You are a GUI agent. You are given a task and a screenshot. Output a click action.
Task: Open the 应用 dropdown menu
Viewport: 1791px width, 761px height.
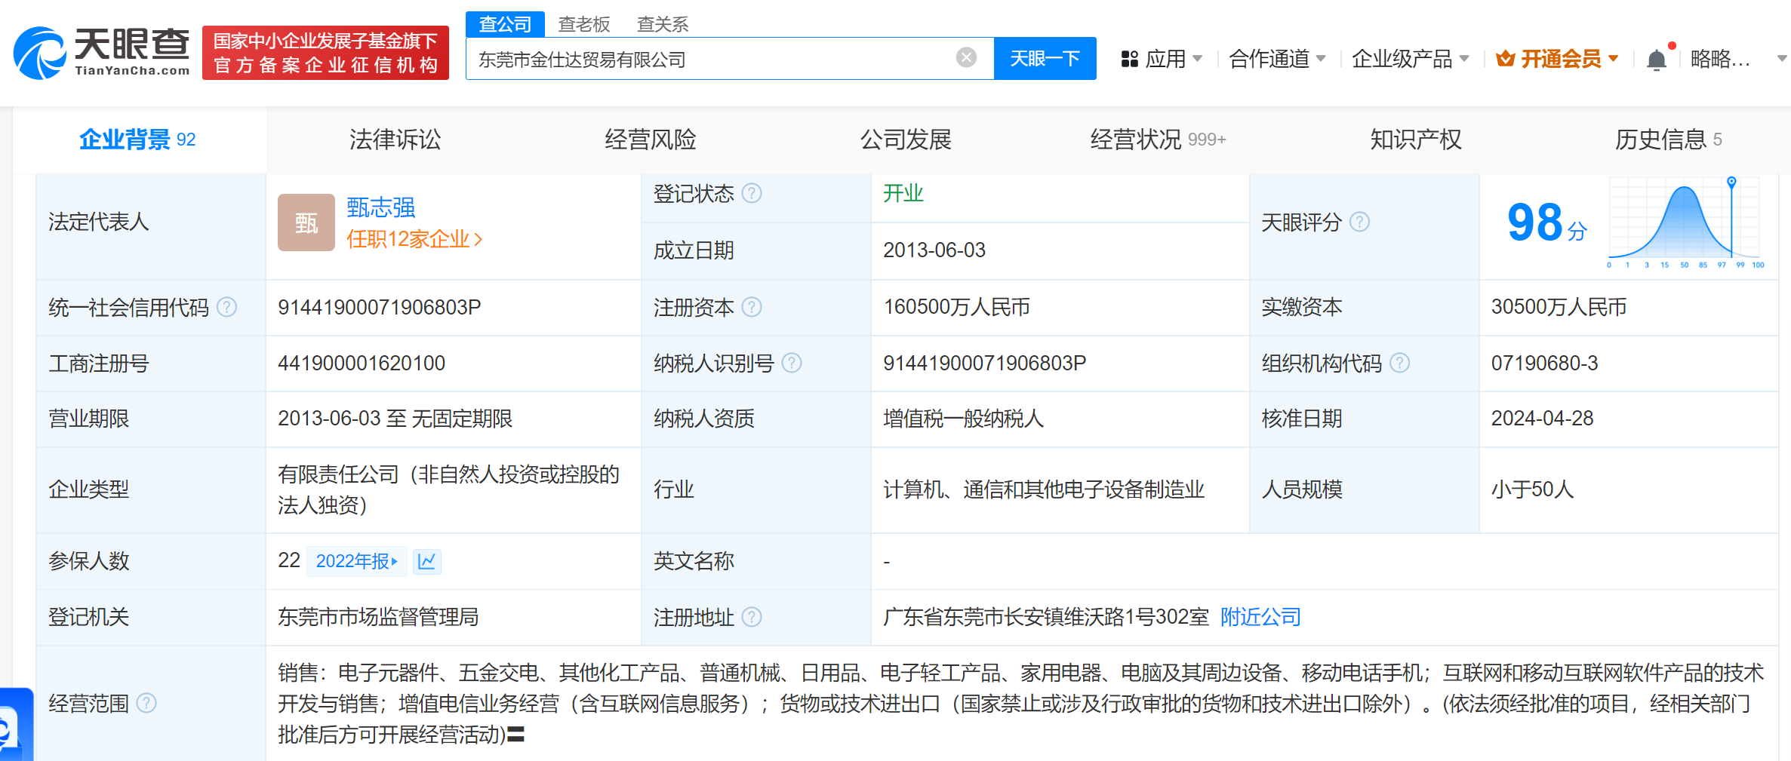pos(1162,59)
